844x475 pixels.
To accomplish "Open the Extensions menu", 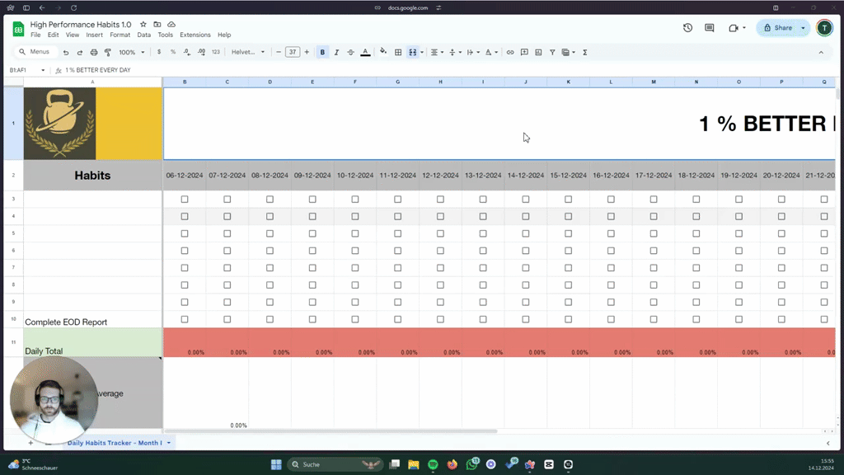I will click(195, 35).
